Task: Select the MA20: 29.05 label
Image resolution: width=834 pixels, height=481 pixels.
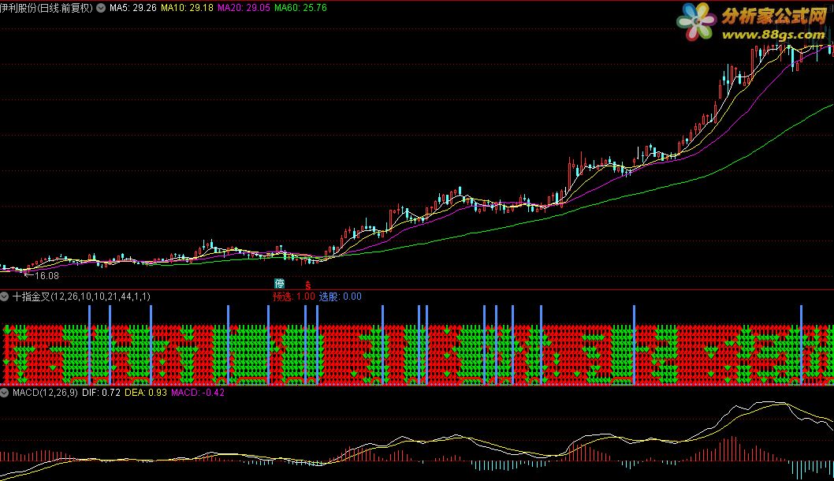Action: point(244,8)
